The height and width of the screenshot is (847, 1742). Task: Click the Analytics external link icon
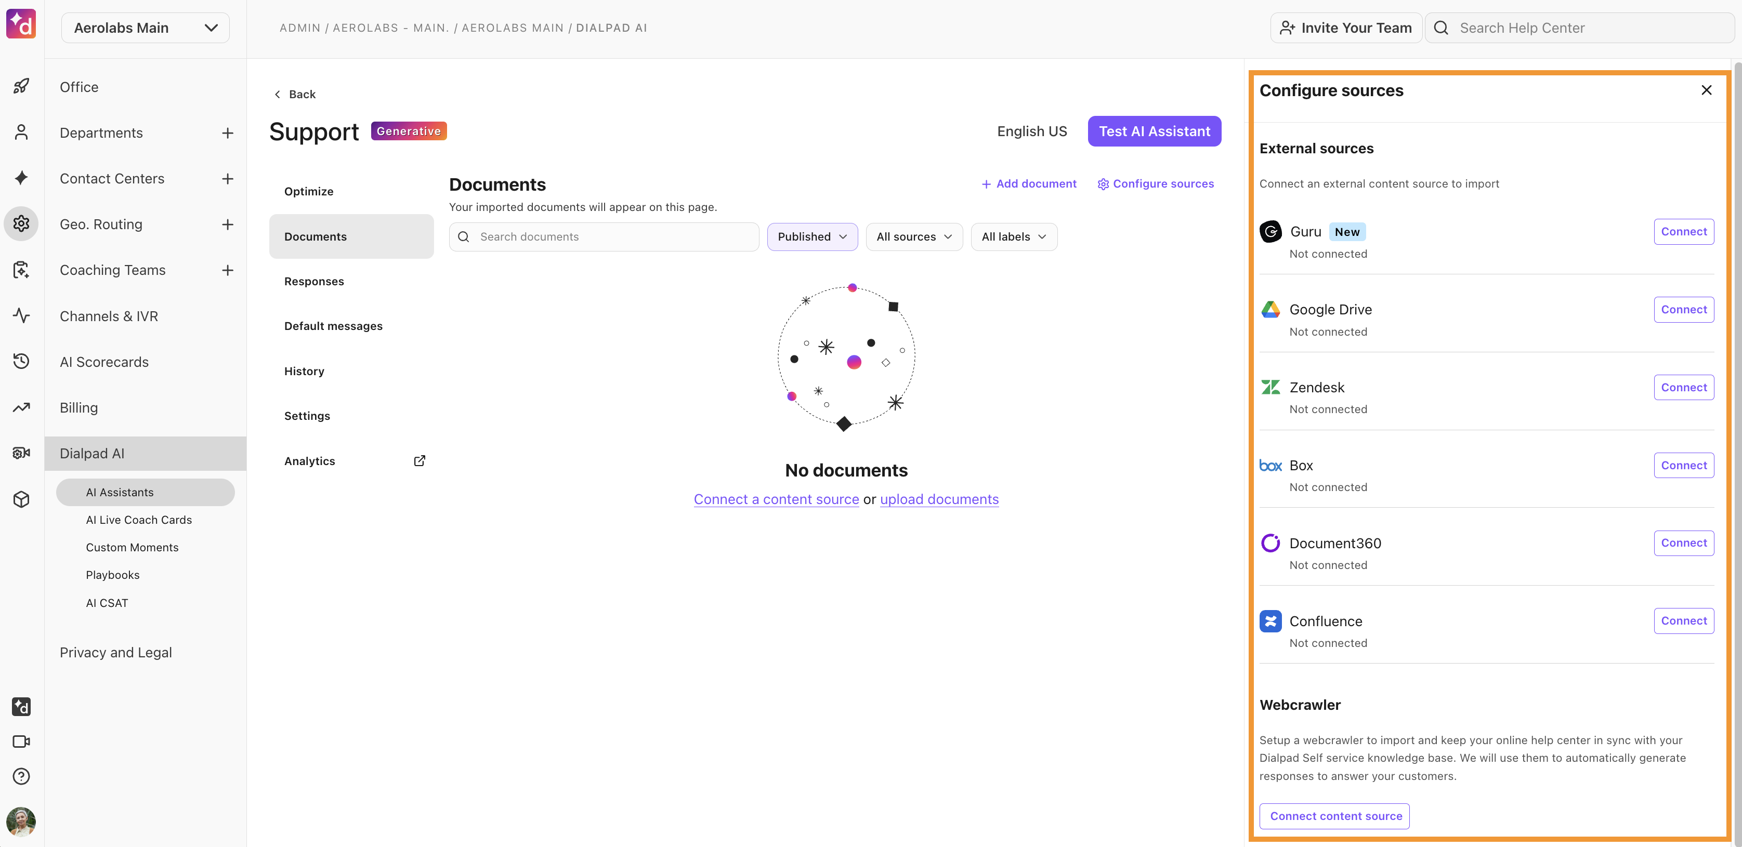[420, 461]
